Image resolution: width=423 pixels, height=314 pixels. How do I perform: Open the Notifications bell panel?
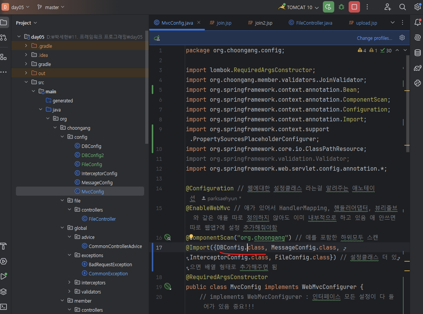418,22
